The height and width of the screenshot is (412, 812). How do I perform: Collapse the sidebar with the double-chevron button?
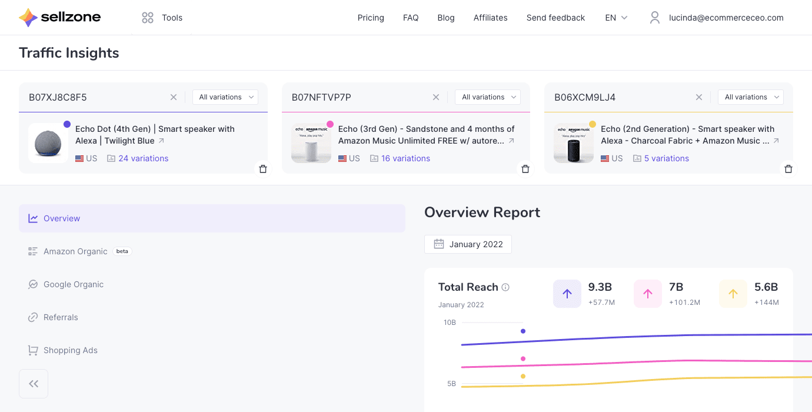34,383
